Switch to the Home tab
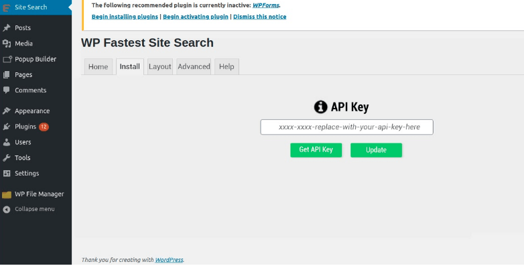Viewport: 524px width, 266px height. [99, 67]
